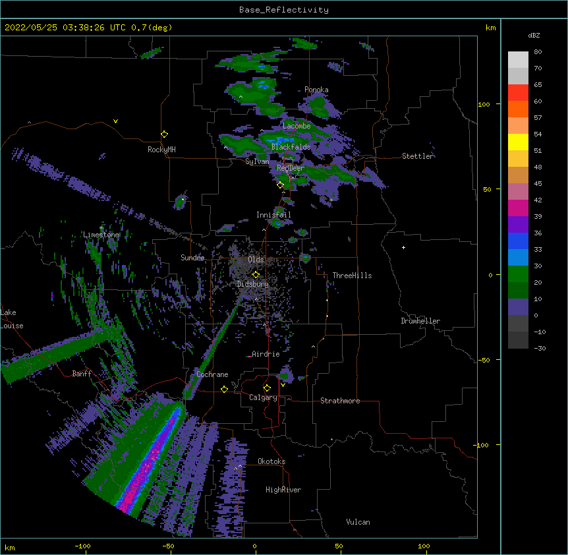Select the Sylvan label on the map
Image resolution: width=568 pixels, height=555 pixels.
(257, 161)
